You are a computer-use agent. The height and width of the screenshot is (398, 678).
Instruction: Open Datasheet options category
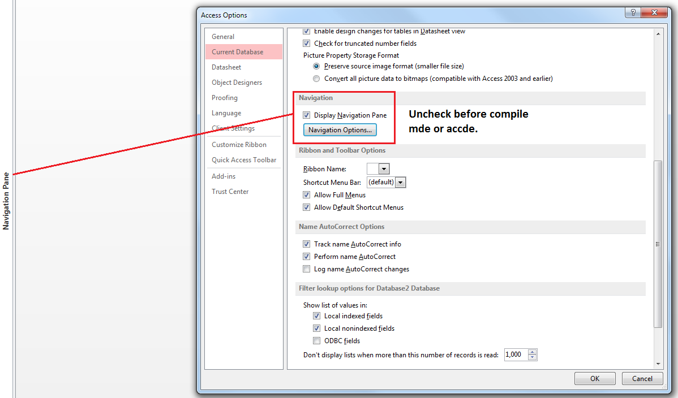(244, 67)
